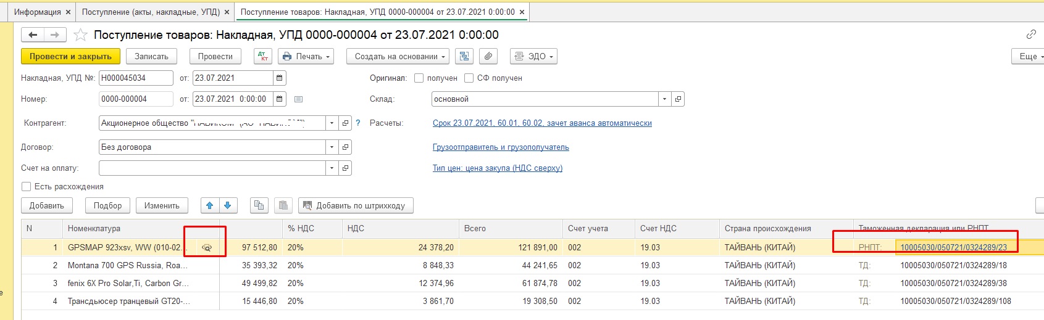1044x320 pixels.
Task: Click the Дт/Кт postings icon
Action: click(263, 56)
